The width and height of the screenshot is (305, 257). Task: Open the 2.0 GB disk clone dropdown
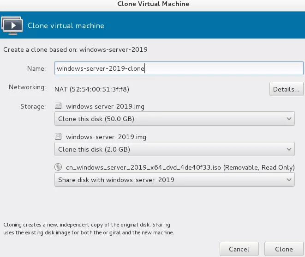click(x=174, y=149)
